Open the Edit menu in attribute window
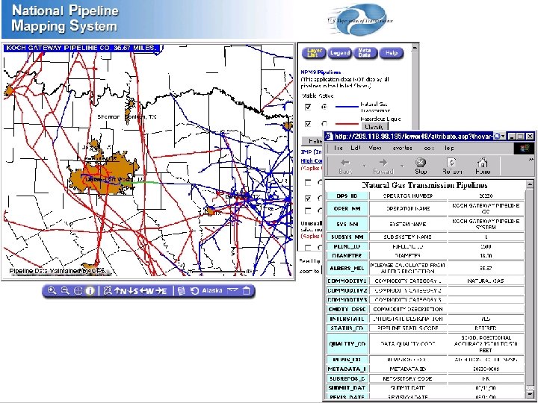The image size is (538, 403). 355,148
